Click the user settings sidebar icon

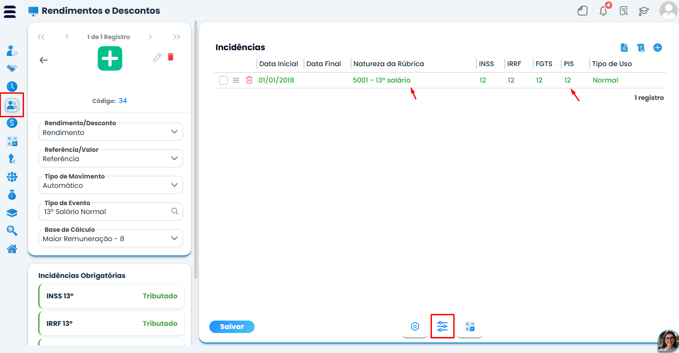tap(12, 51)
